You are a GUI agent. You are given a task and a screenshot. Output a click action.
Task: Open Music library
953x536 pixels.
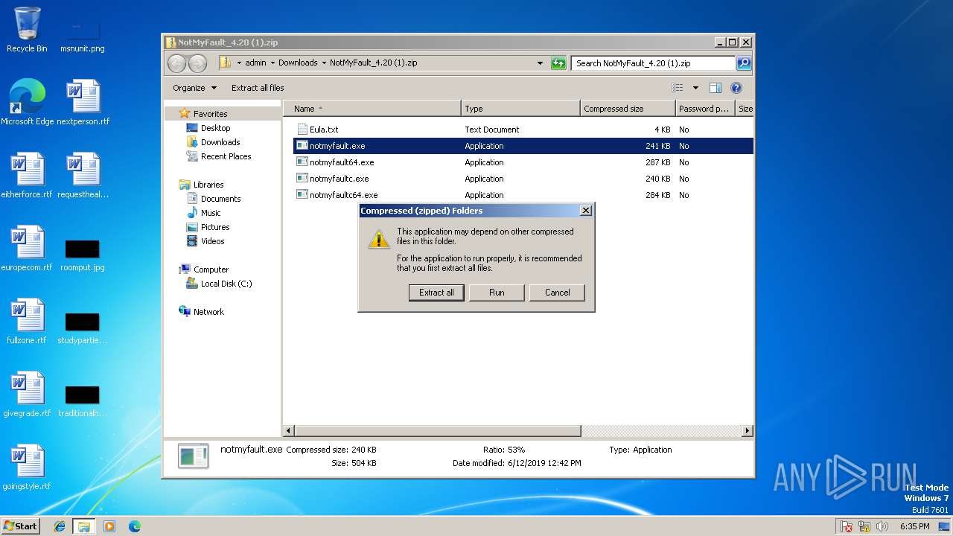point(211,213)
